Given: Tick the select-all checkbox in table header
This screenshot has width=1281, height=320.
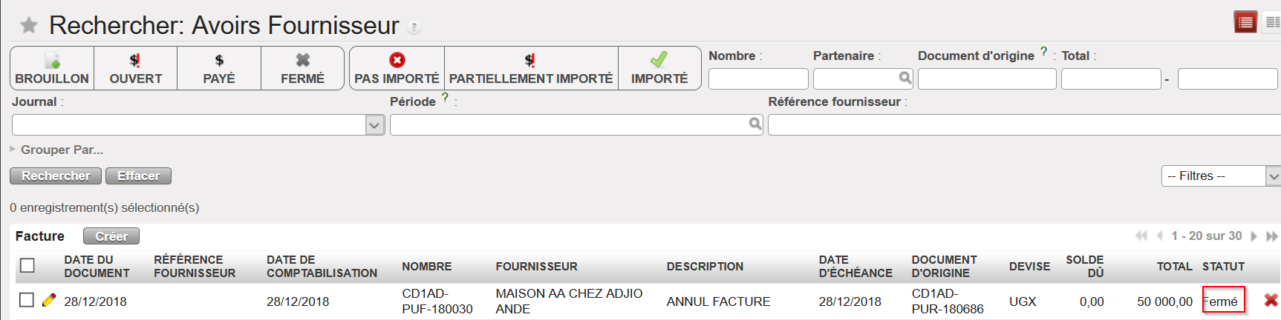Looking at the screenshot, I should 27,265.
